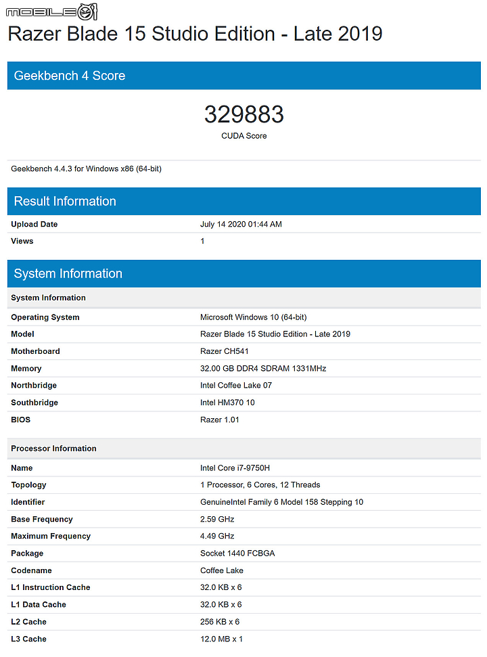Image resolution: width=487 pixels, height=657 pixels.
Task: Select the Razer 1.01 value
Action: (219, 420)
